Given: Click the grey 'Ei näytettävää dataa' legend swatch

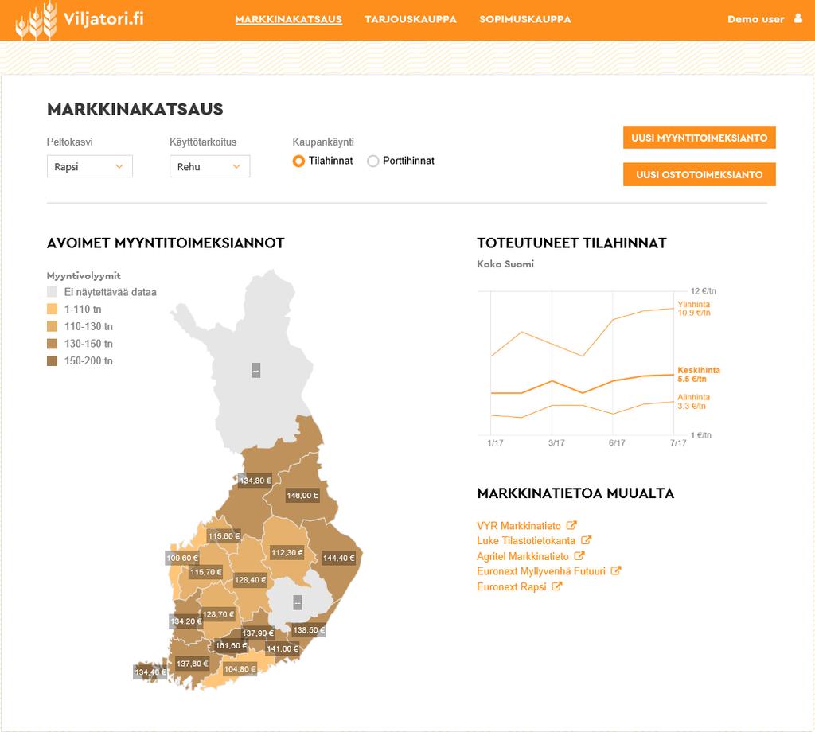Looking at the screenshot, I should 52,291.
